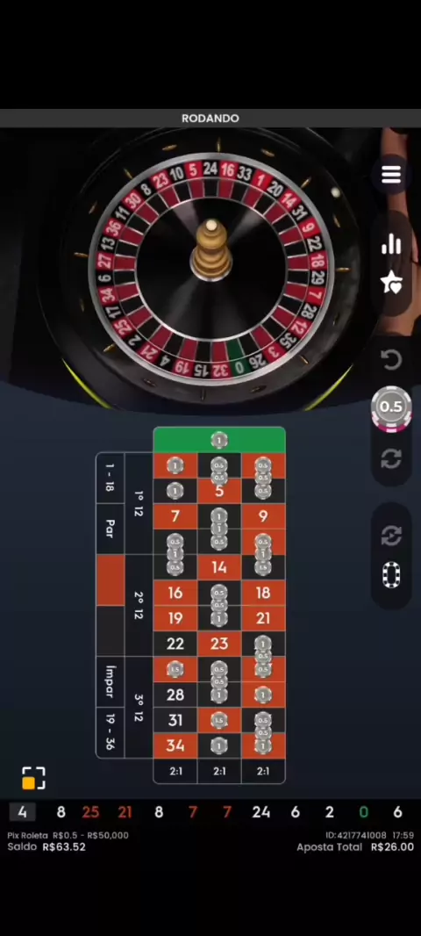Image resolution: width=421 pixels, height=936 pixels.
Task: Place a bet on Impar
Action: (x=111, y=681)
